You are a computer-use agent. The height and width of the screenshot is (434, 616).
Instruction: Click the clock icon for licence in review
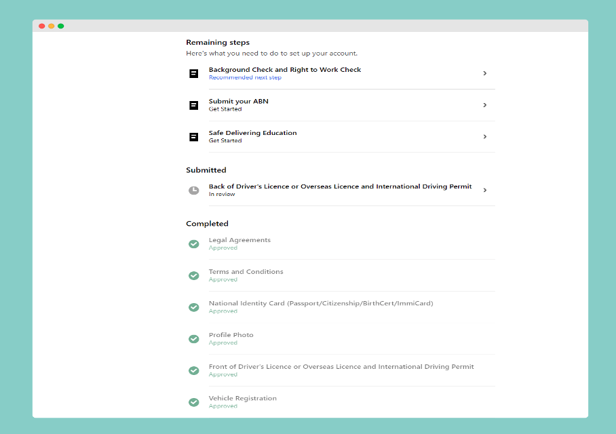click(x=194, y=191)
